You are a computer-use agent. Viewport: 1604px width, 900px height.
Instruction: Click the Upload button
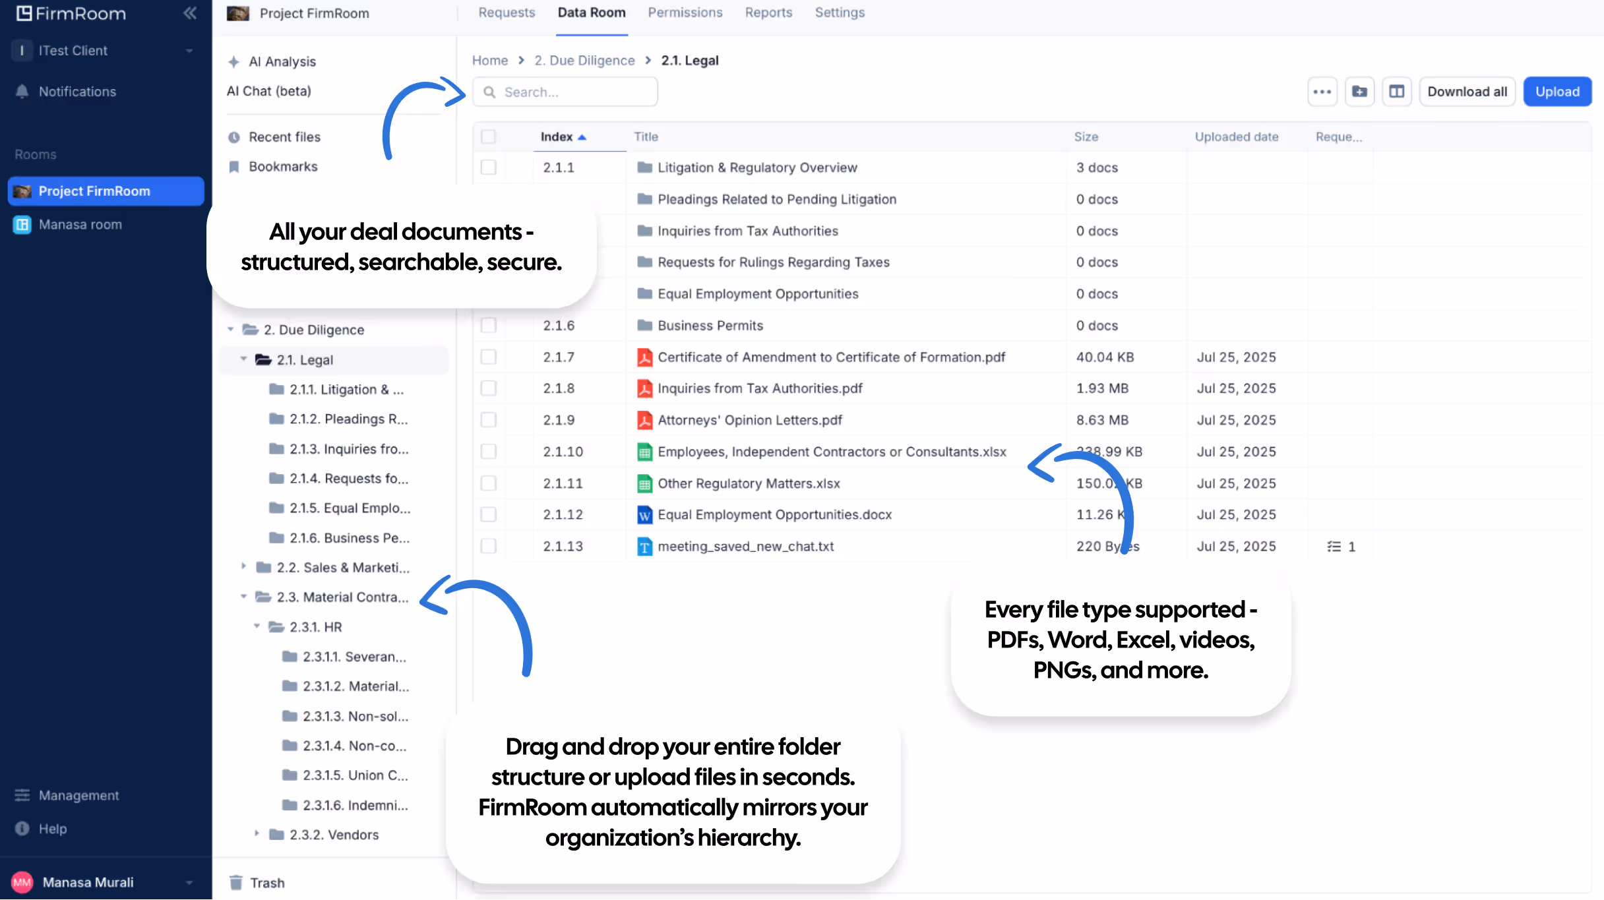(x=1557, y=92)
